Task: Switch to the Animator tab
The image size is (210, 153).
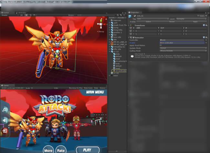Action: [22, 13]
